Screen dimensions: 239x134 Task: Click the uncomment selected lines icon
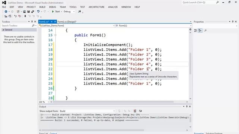(x=19, y=16)
